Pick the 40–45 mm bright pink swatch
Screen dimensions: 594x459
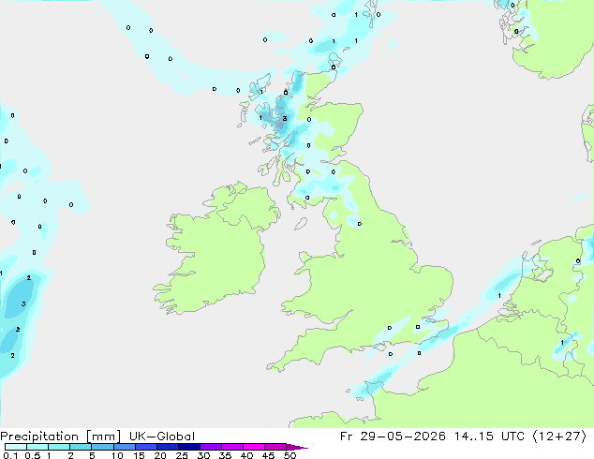254,447
